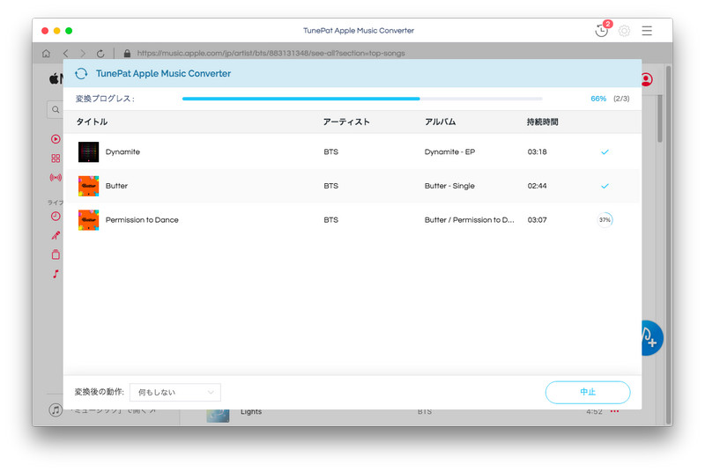This screenshot has width=705, height=472.
Task: Select the Dynamite song title
Action: pos(122,151)
